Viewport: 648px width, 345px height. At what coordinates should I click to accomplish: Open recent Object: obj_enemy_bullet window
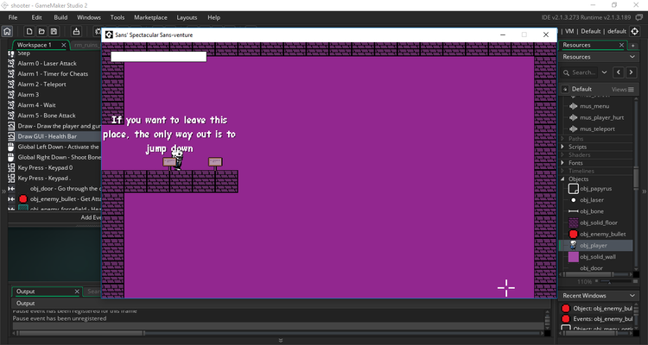point(597,308)
